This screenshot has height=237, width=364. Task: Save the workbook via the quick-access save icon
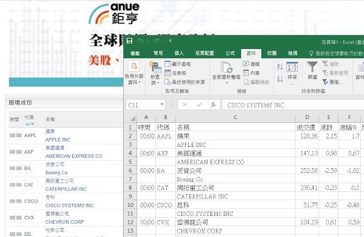(x=129, y=41)
